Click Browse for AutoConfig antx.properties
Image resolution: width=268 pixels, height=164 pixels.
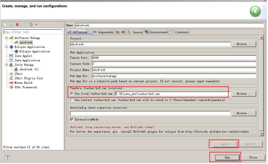tap(244, 113)
